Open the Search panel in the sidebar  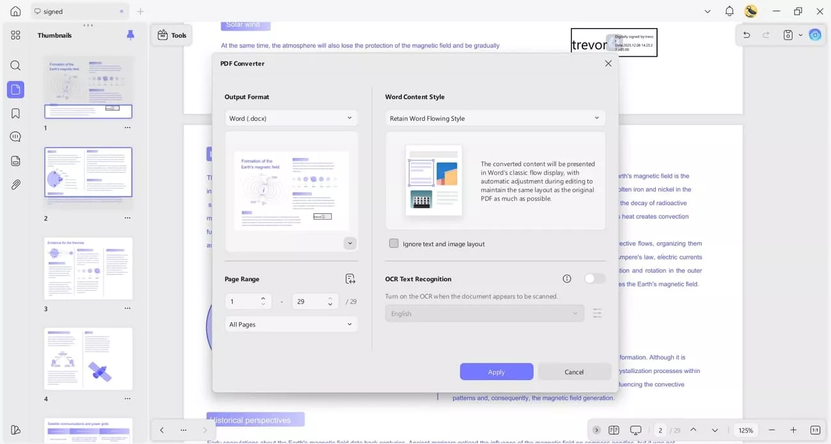pyautogui.click(x=15, y=65)
